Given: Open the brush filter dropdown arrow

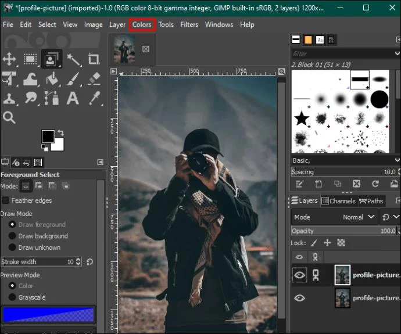Looking at the screenshot, I should (397, 53).
